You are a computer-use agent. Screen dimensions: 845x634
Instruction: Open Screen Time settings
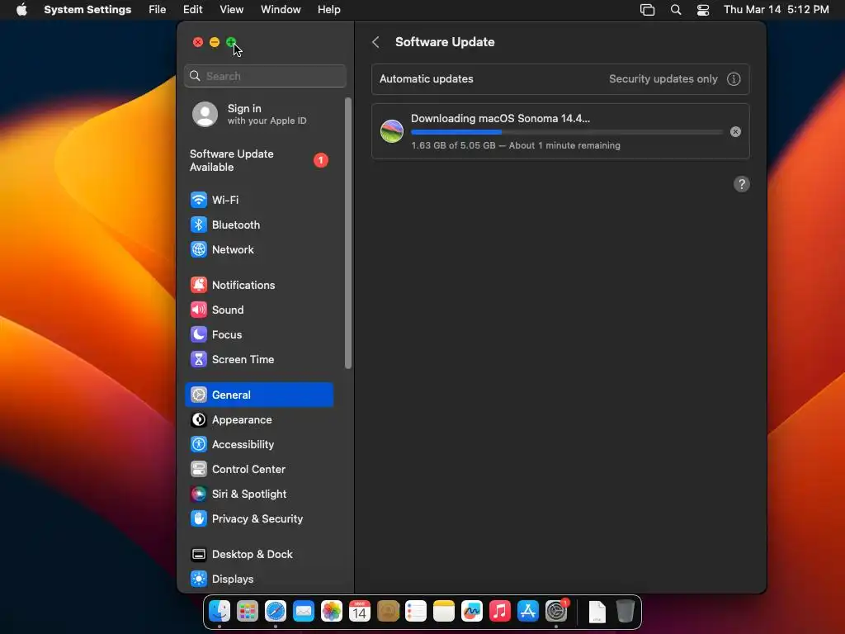point(258,360)
